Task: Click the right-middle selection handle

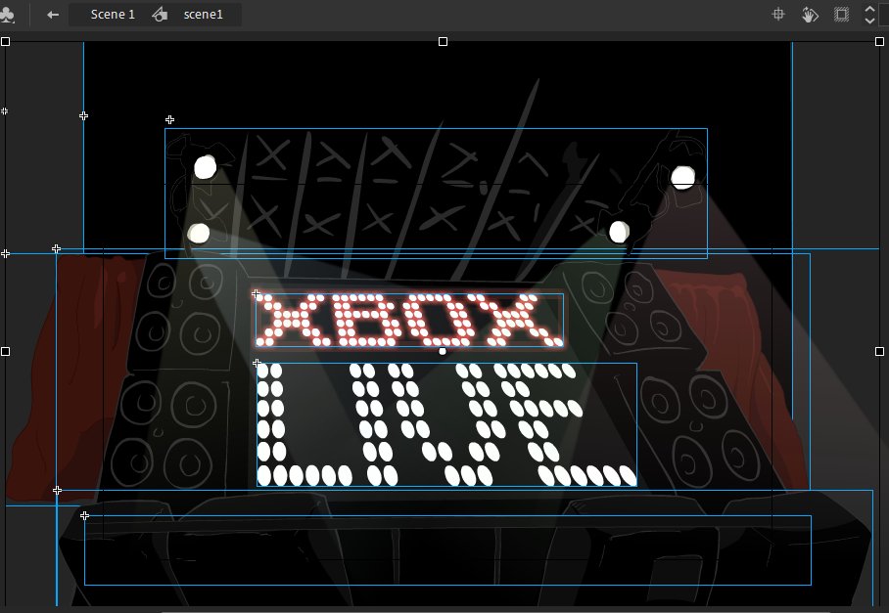Action: tap(879, 352)
